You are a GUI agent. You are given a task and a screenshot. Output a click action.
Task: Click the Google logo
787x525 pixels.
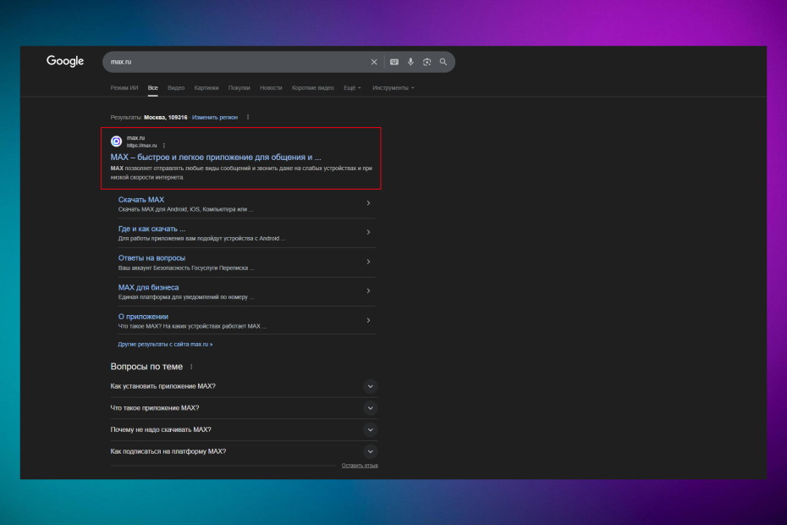point(65,61)
